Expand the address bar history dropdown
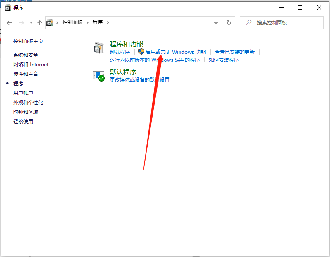This screenshot has width=330, height=257. 216,22
